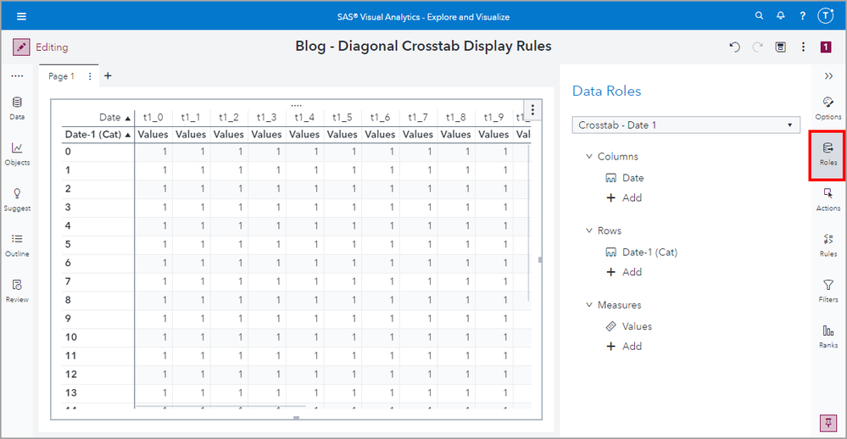847x439 pixels.
Task: Collapse the Measures section
Action: pyautogui.click(x=589, y=305)
